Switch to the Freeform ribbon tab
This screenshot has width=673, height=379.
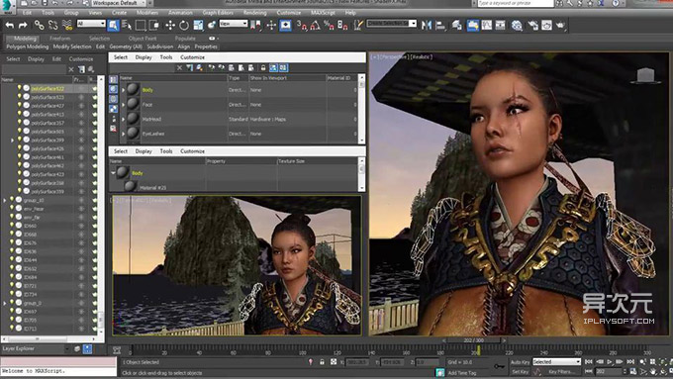59,39
